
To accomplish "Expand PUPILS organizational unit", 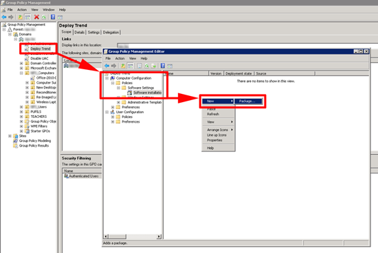I will (21, 112).
